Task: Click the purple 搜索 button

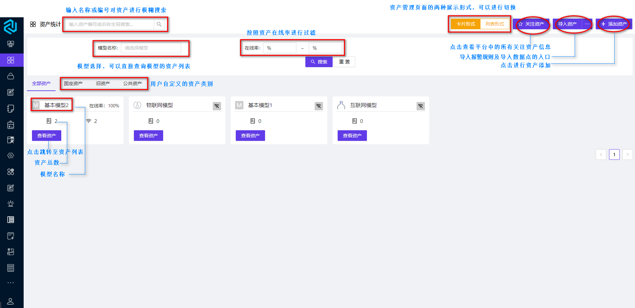Action: pyautogui.click(x=319, y=62)
